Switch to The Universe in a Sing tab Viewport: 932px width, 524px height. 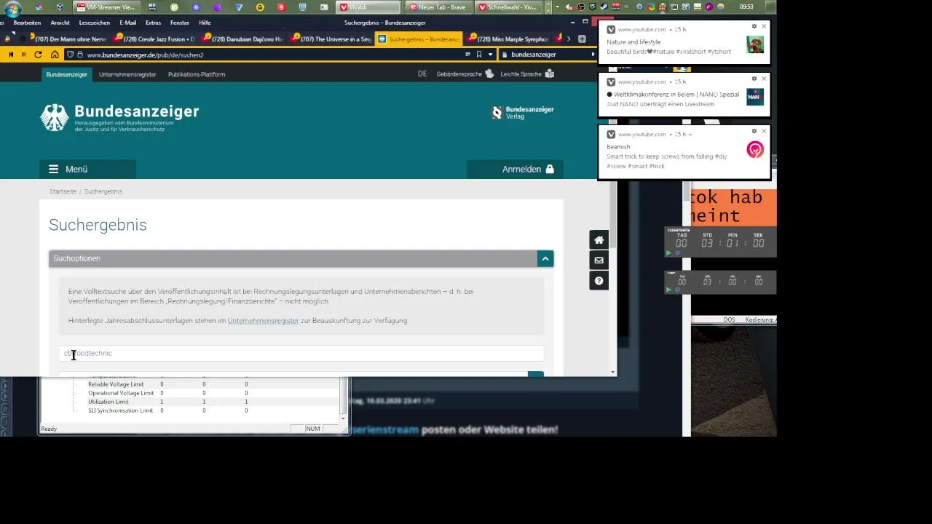tap(331, 39)
